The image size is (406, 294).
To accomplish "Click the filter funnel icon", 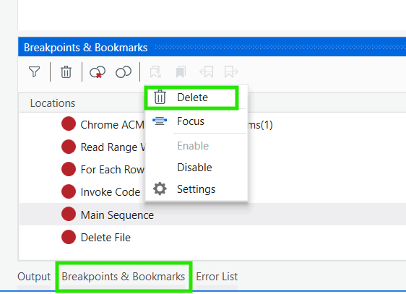I will pos(34,72).
